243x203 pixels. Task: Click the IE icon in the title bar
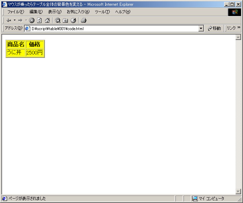click(4, 4)
